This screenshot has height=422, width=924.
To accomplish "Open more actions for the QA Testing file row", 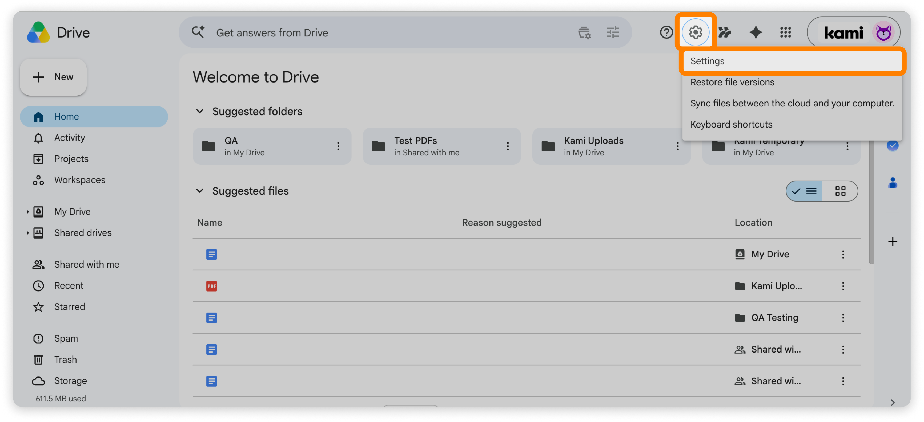I will tap(843, 318).
